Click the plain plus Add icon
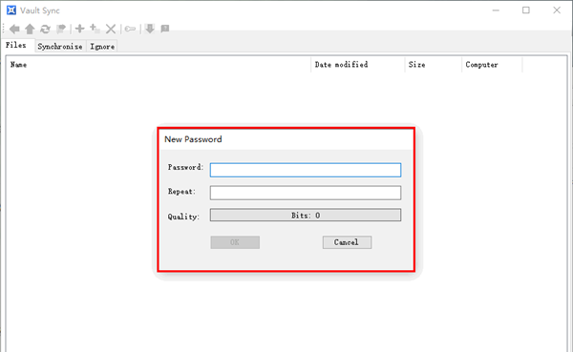The width and height of the screenshot is (573, 352). 79,29
